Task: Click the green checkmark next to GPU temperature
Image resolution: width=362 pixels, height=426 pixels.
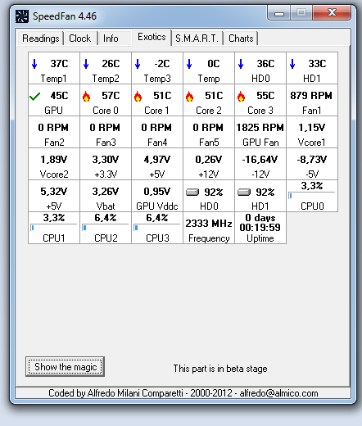Action: pos(34,96)
